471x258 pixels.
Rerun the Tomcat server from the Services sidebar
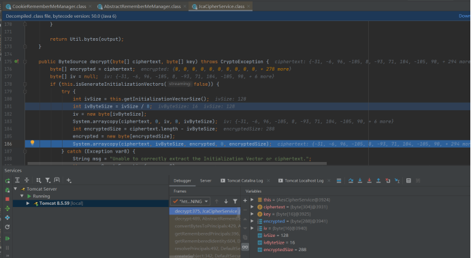coord(7,180)
